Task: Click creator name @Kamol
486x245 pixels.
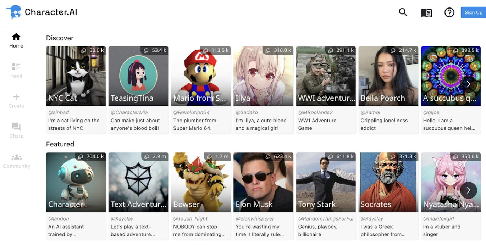Action: tap(370, 112)
